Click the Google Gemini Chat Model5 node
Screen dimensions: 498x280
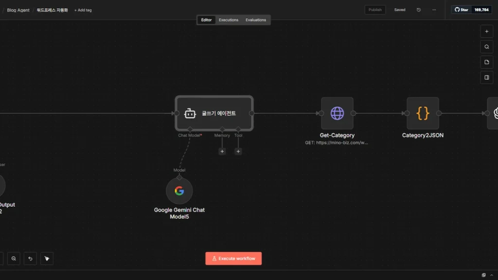click(179, 191)
